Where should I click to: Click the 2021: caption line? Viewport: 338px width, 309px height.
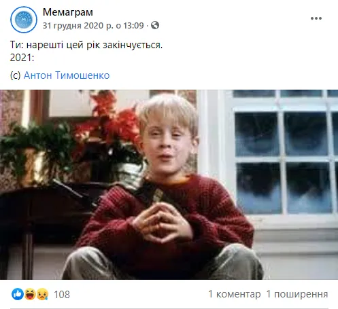(x=22, y=58)
